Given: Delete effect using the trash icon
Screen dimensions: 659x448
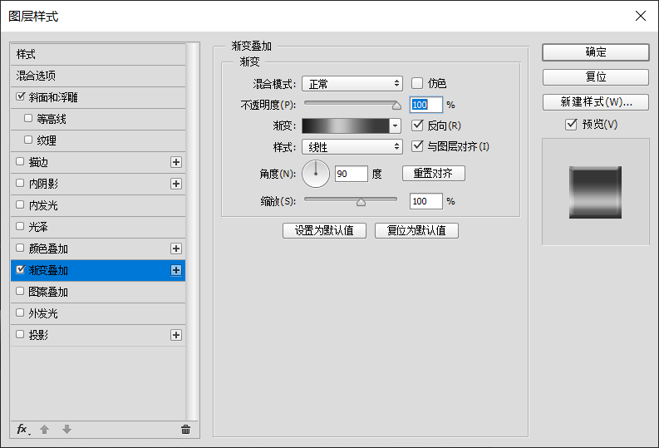Looking at the screenshot, I should pyautogui.click(x=185, y=430).
